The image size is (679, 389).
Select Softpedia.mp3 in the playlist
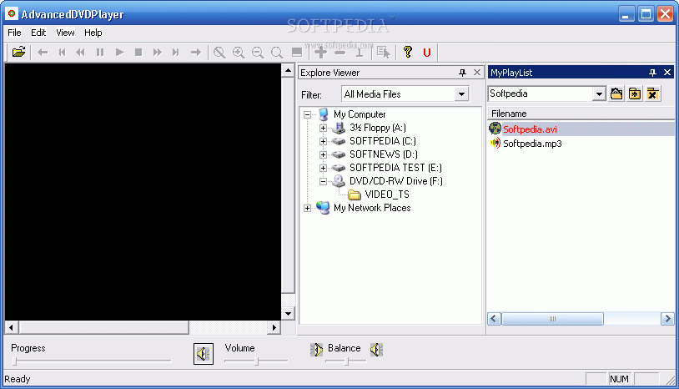point(532,144)
